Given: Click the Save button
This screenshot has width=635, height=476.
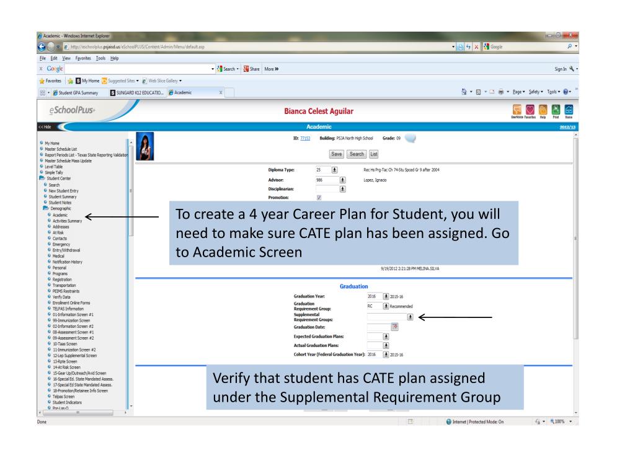Looking at the screenshot, I should (337, 154).
